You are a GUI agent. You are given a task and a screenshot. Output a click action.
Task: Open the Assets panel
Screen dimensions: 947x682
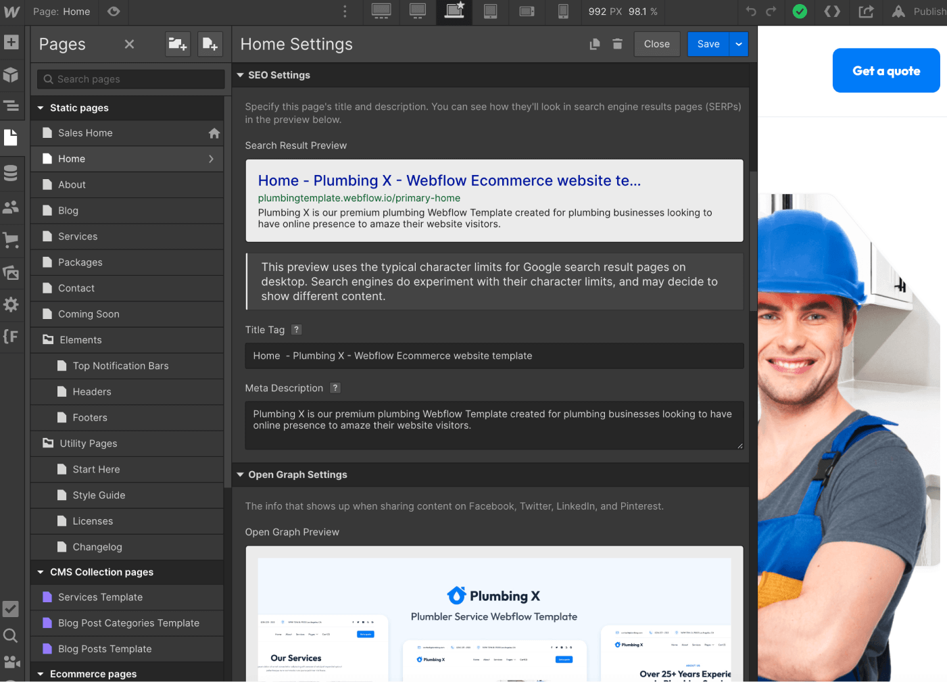11,272
